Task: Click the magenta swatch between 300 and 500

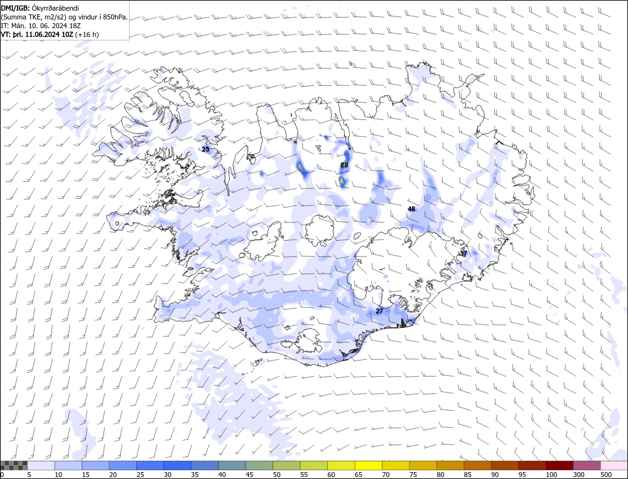Action: tap(587, 465)
